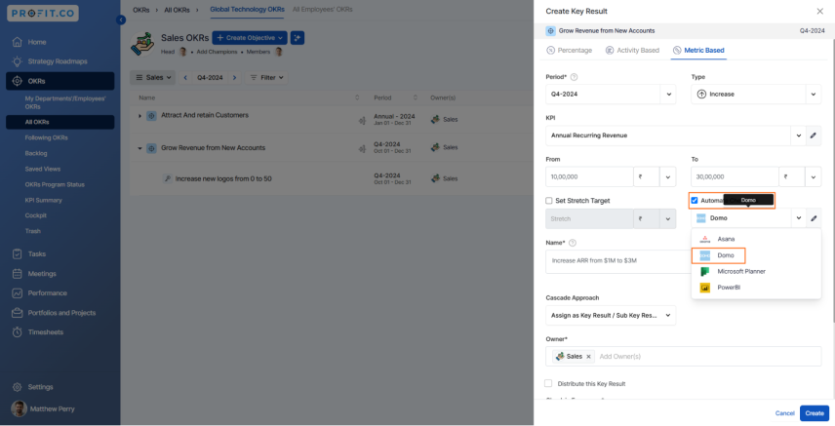Select Microsoft Planner from integration list
This screenshot has width=835, height=426.
756,272
